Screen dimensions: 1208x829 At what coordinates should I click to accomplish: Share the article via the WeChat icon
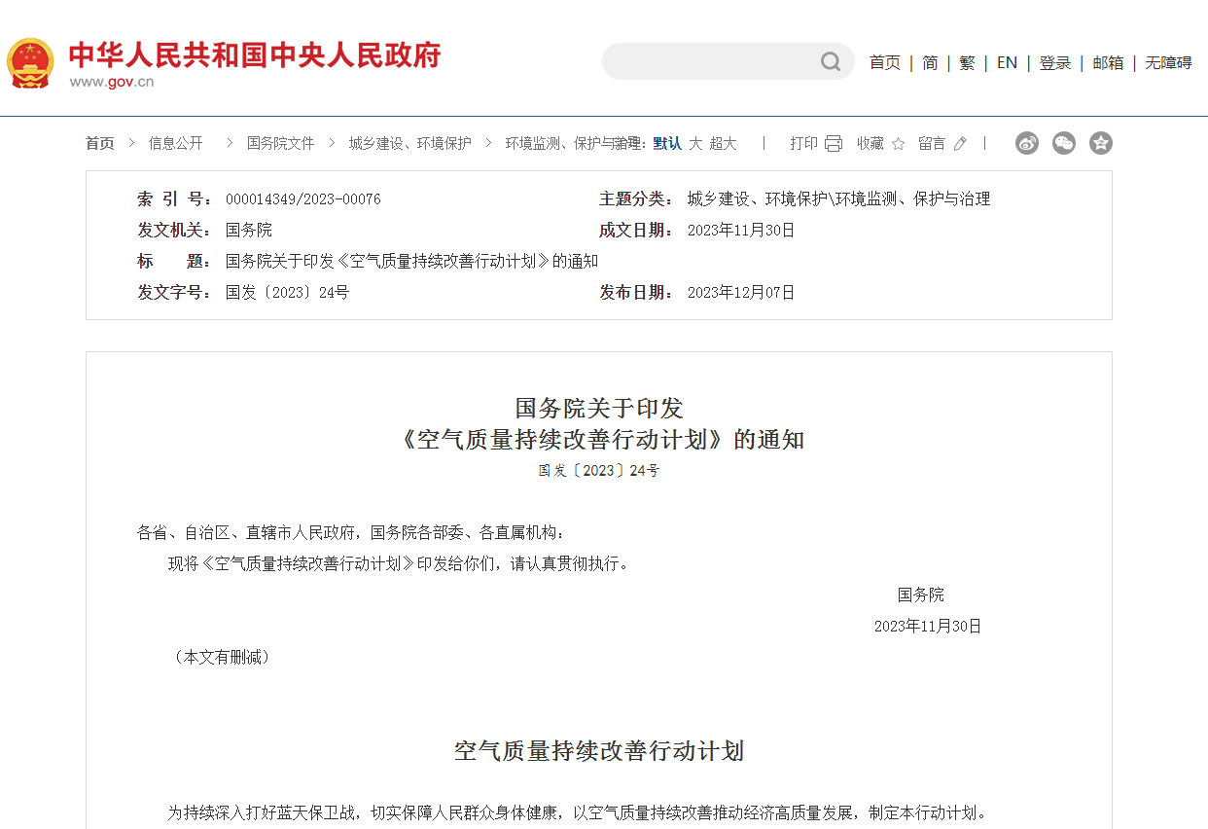(x=1064, y=143)
